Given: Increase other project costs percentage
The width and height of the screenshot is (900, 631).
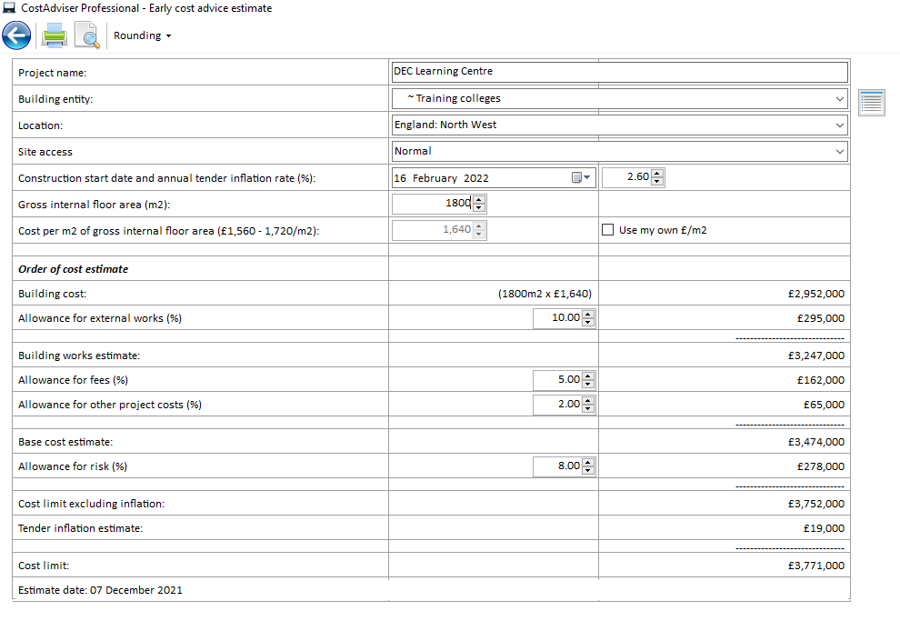Looking at the screenshot, I should pos(588,401).
